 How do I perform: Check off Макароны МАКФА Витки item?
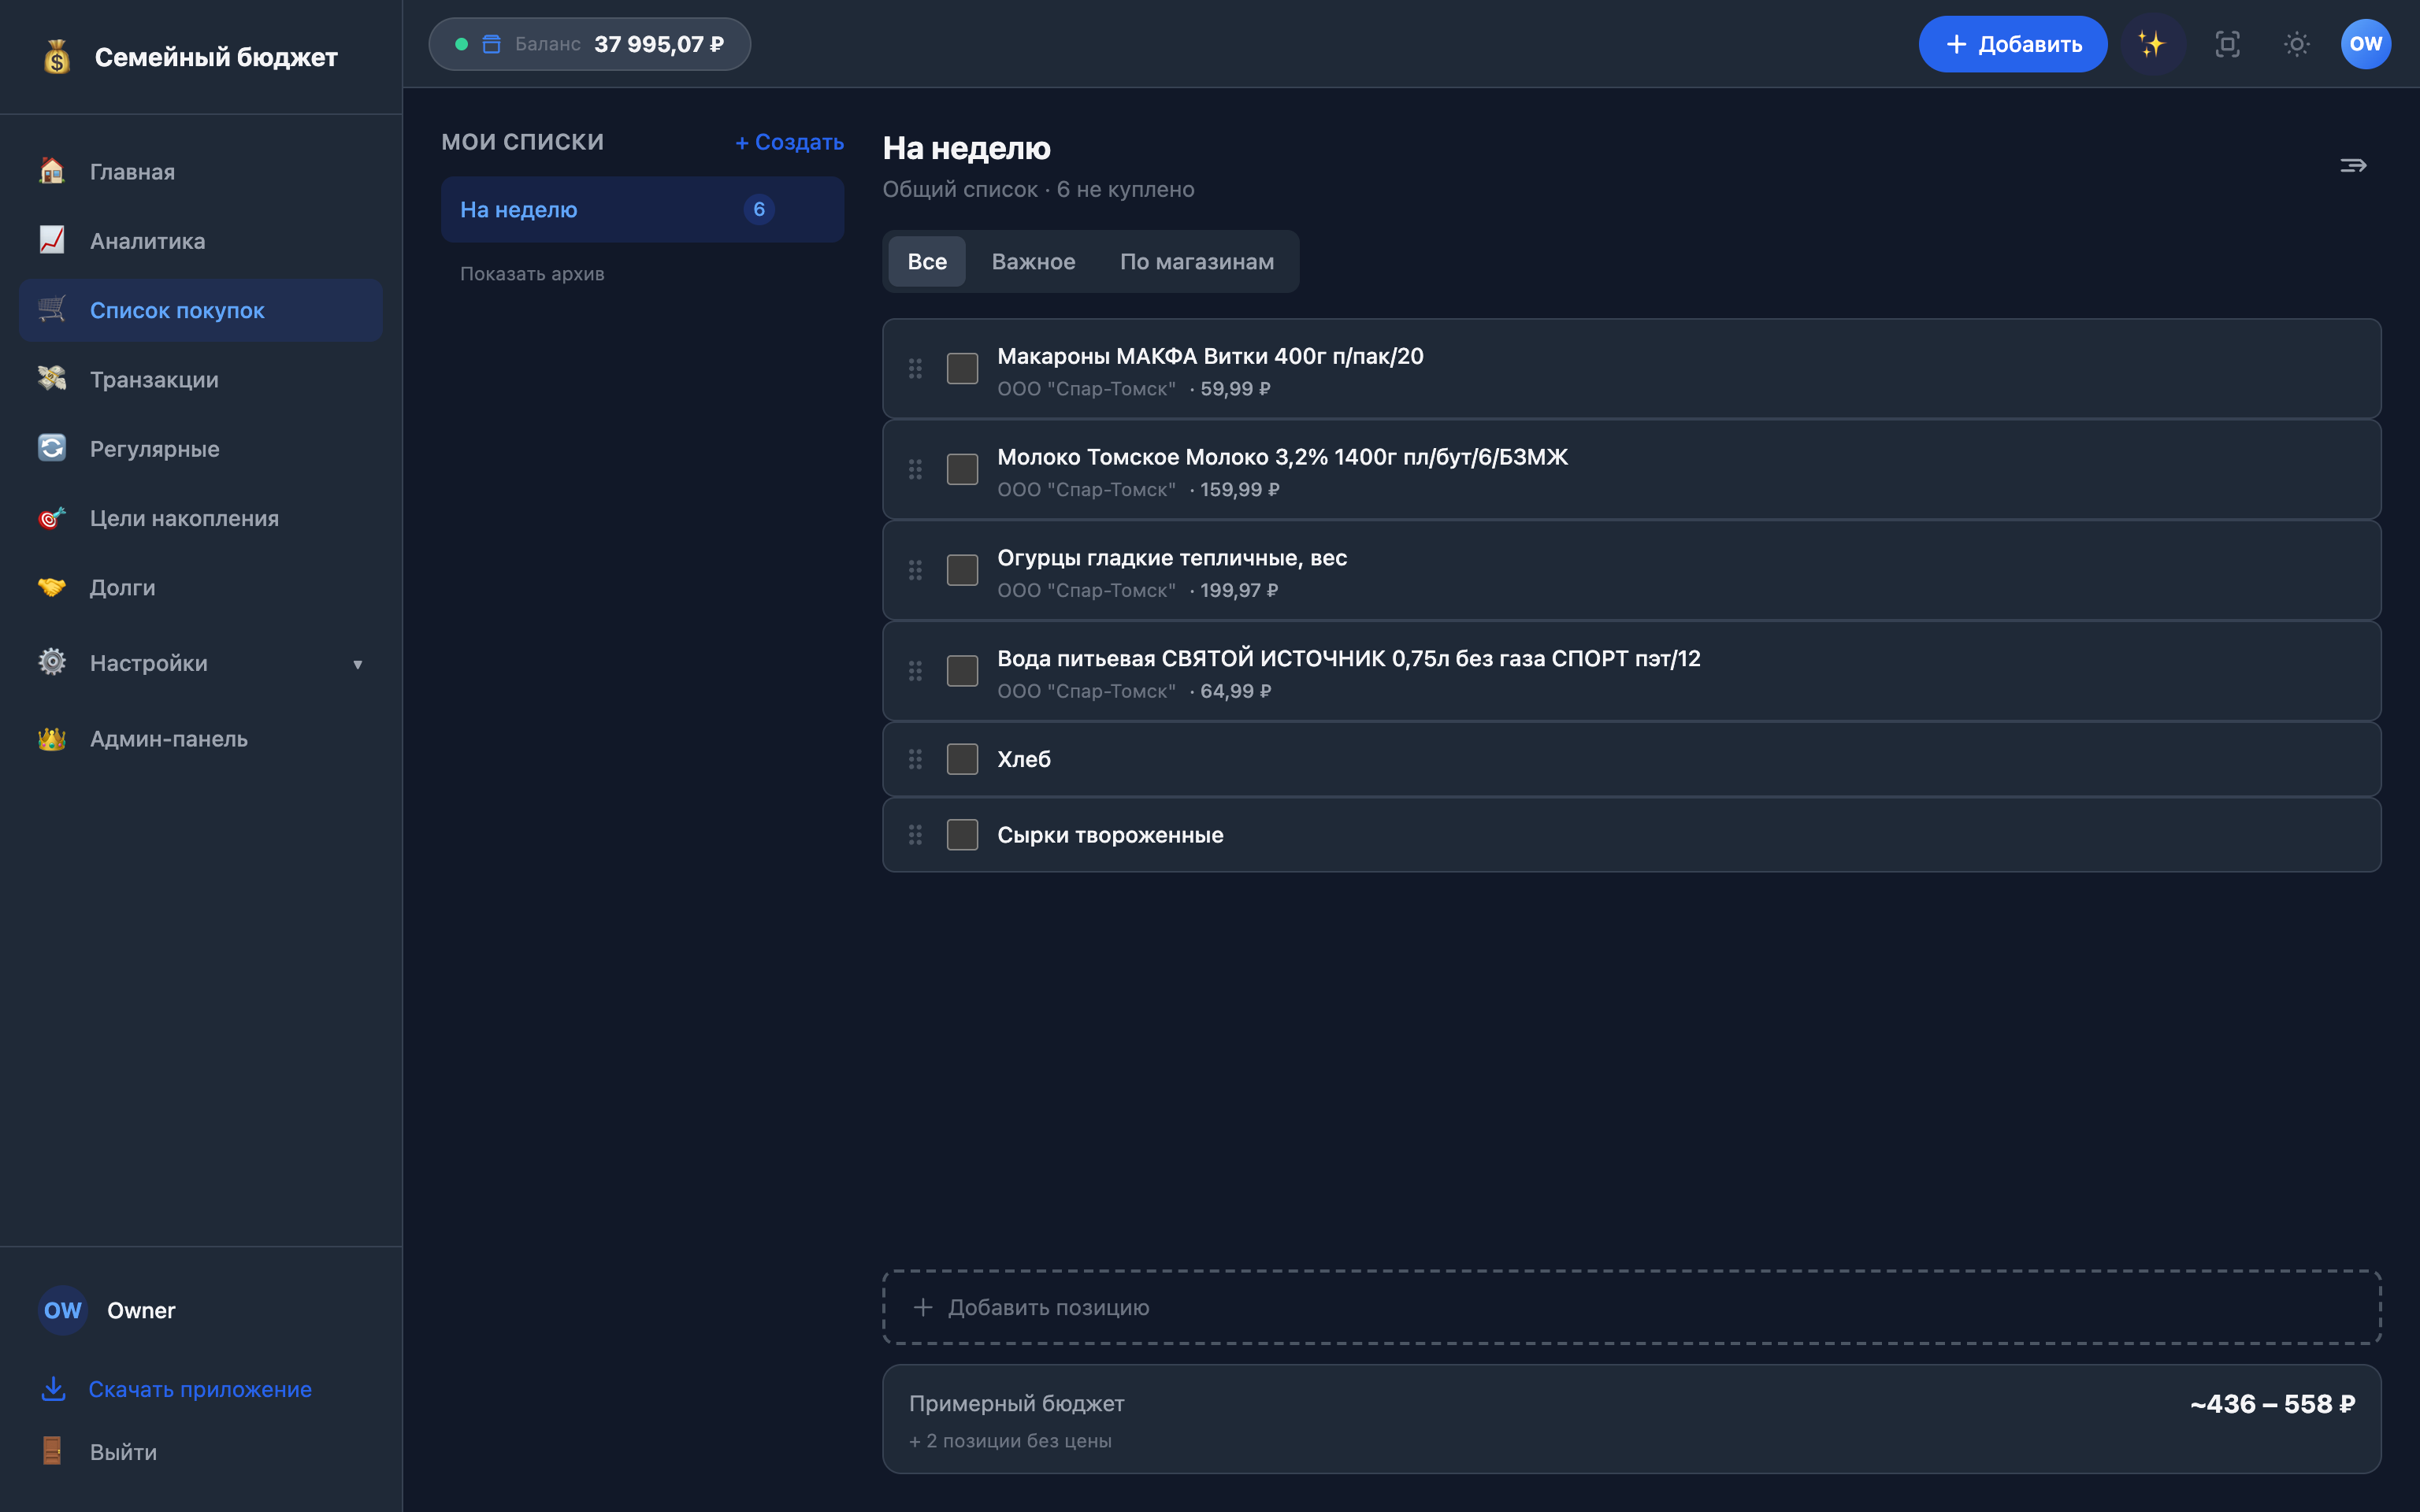click(962, 369)
